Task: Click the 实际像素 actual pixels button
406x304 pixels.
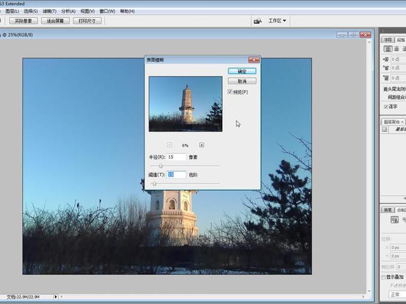Action: tap(23, 21)
